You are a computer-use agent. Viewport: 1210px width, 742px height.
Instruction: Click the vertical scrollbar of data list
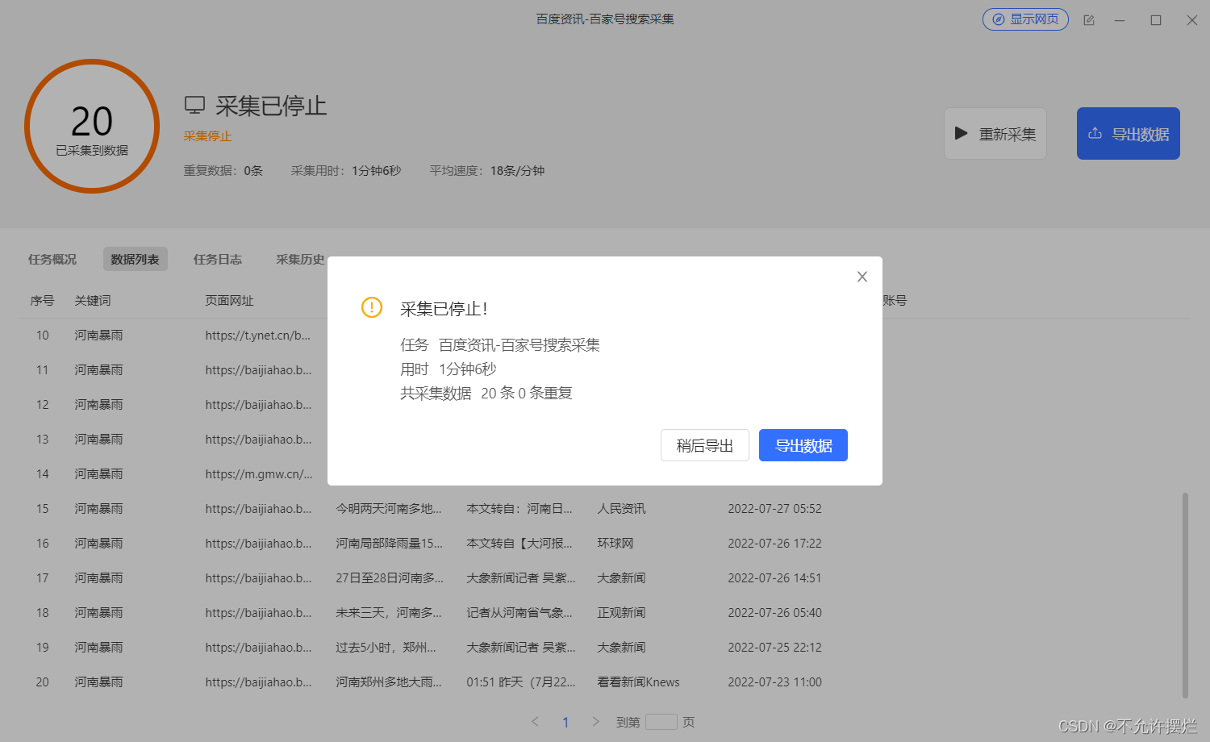pos(1185,595)
